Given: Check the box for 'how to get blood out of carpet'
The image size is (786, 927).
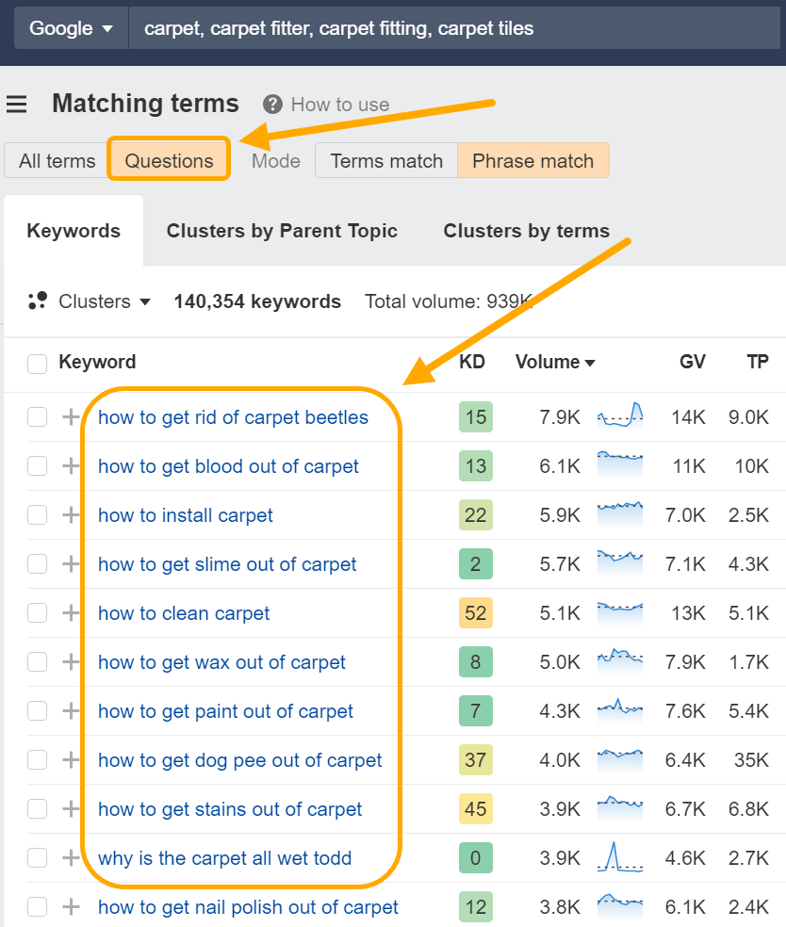Looking at the screenshot, I should [x=37, y=465].
